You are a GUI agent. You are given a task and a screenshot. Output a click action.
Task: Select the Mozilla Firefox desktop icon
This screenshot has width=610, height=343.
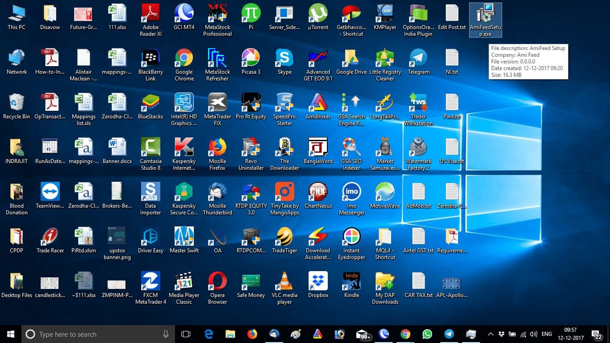(217, 154)
